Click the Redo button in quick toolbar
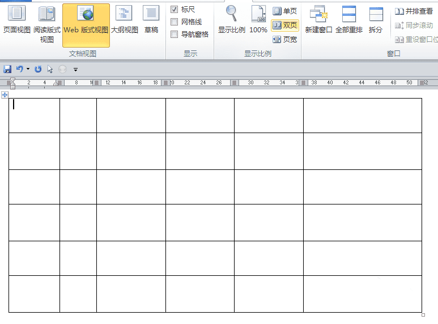 click(38, 69)
